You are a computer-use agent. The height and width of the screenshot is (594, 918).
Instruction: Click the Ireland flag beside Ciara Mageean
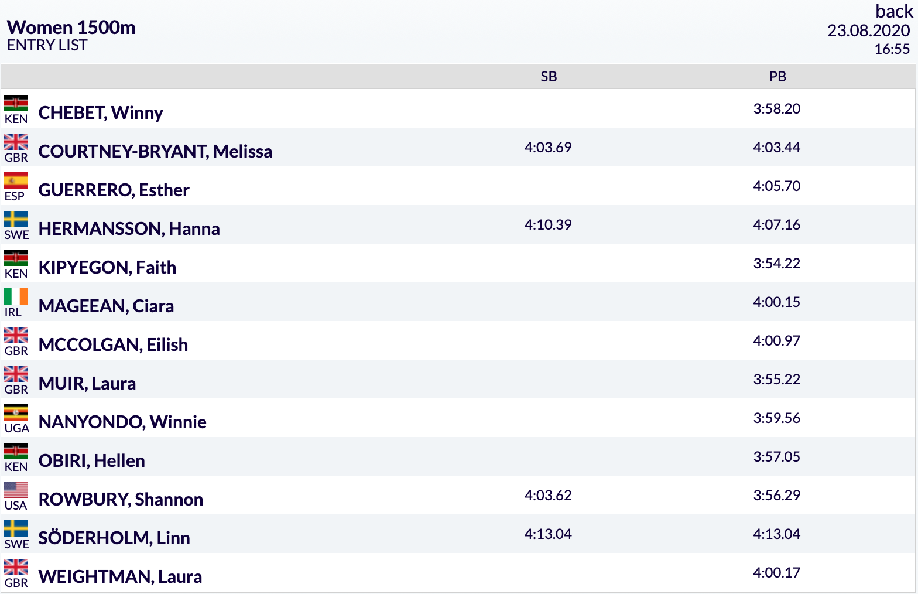(16, 296)
